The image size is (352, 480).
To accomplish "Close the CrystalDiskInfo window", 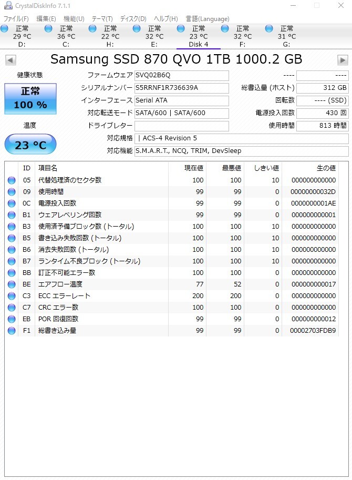I will [x=340, y=5].
